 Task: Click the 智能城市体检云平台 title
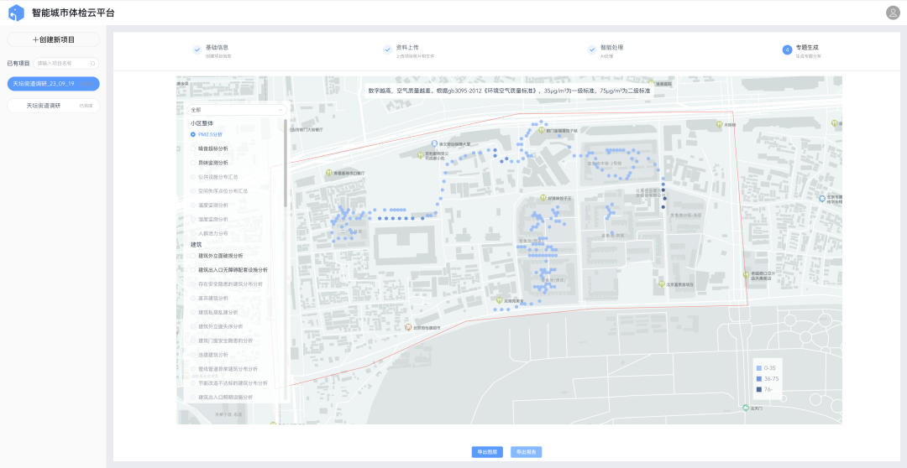(73, 13)
